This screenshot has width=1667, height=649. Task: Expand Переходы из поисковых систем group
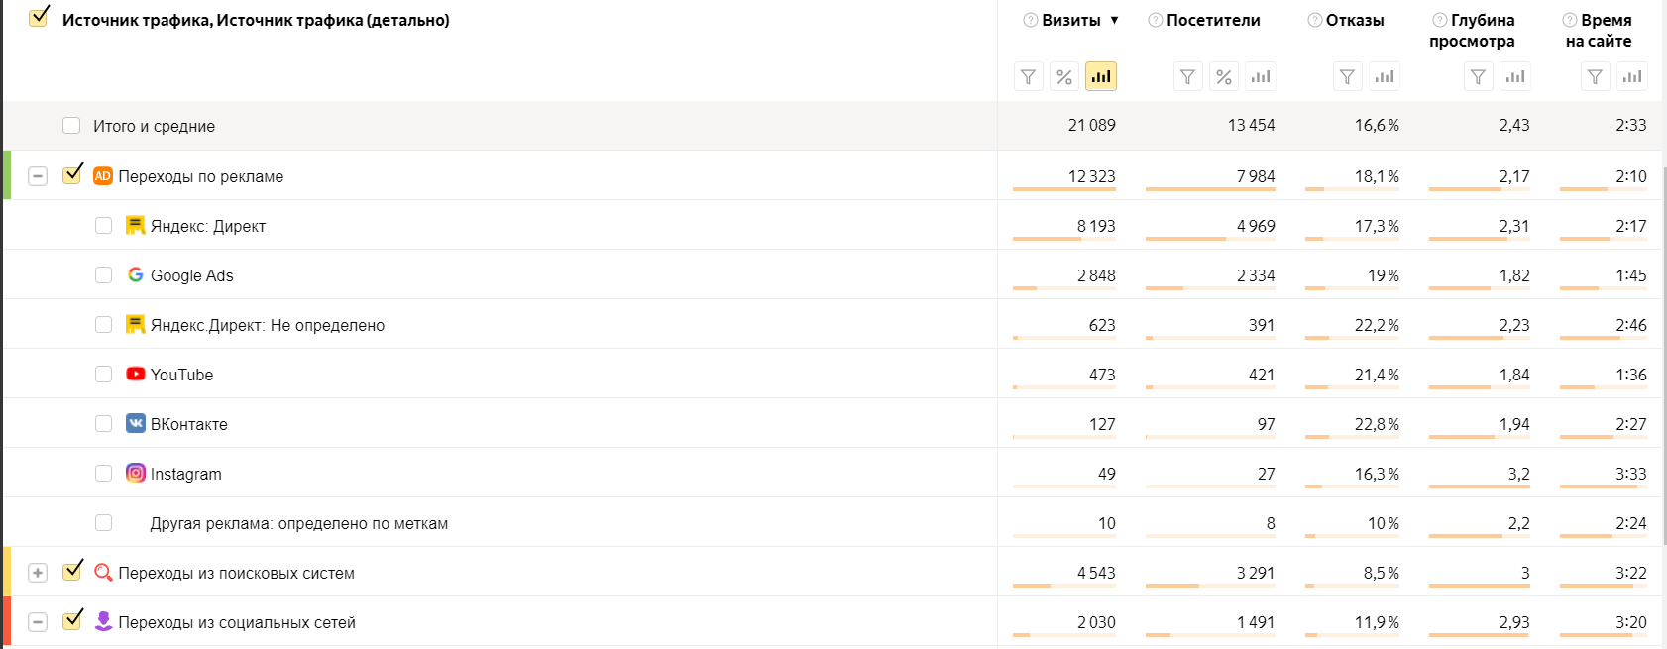pos(38,573)
